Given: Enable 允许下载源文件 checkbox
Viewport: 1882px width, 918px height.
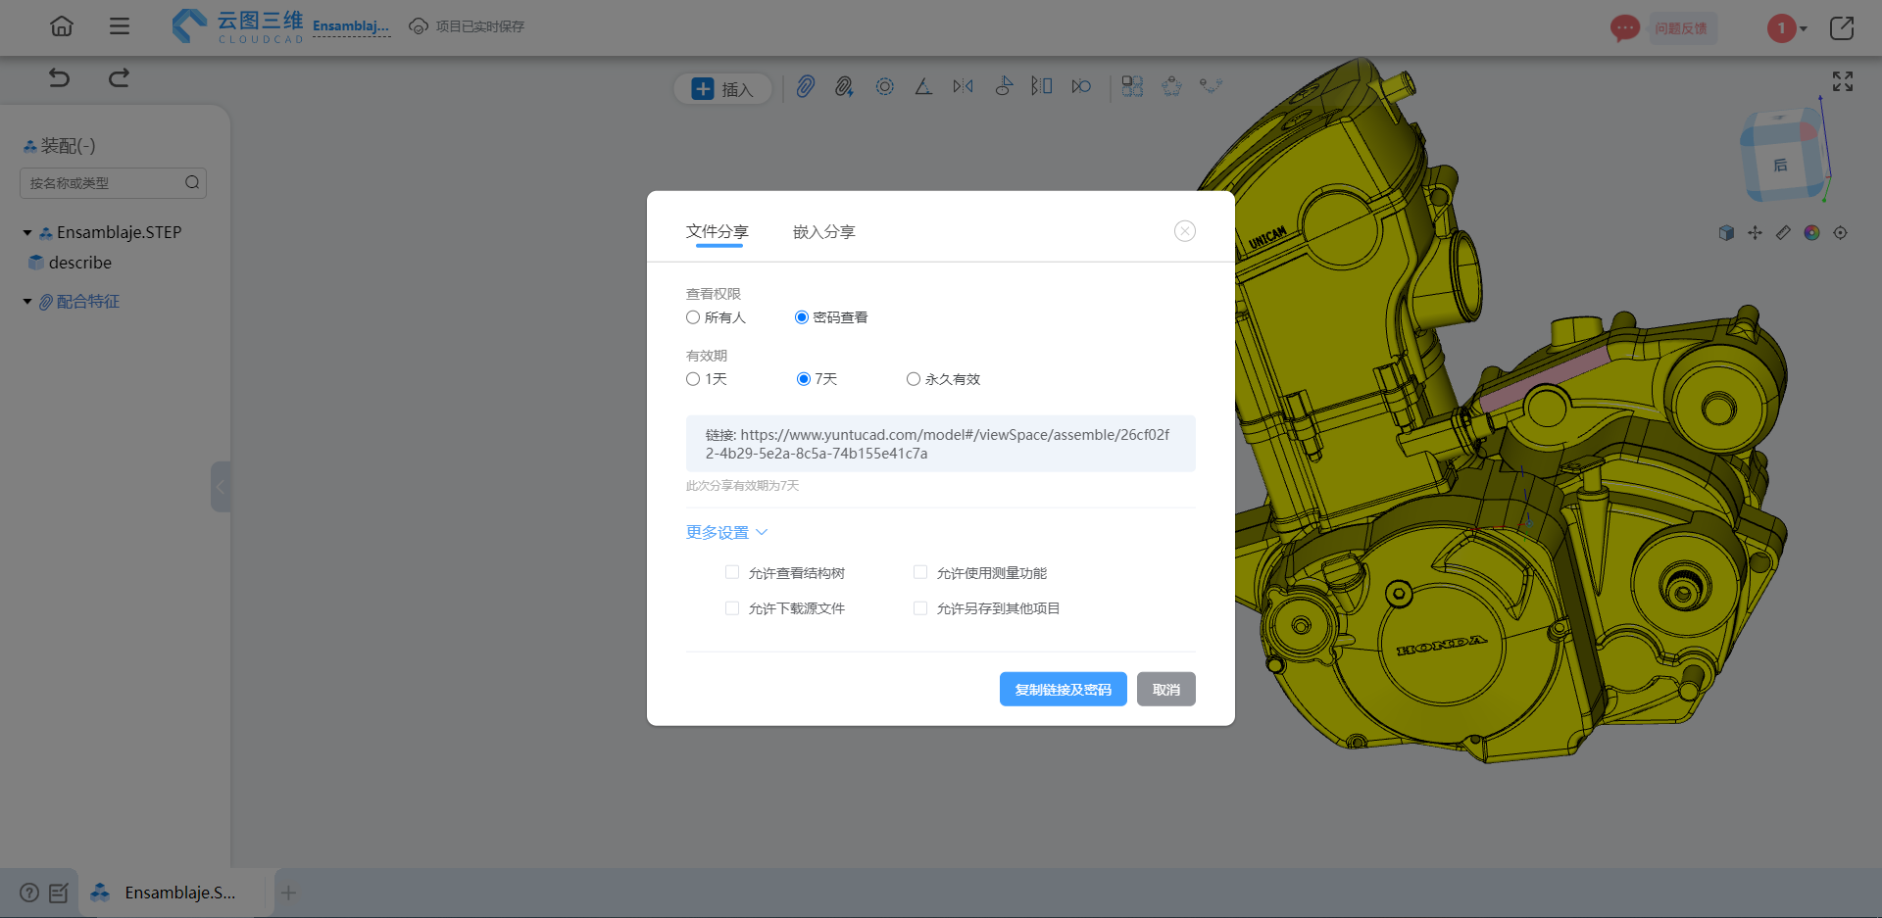Looking at the screenshot, I should tap(732, 608).
